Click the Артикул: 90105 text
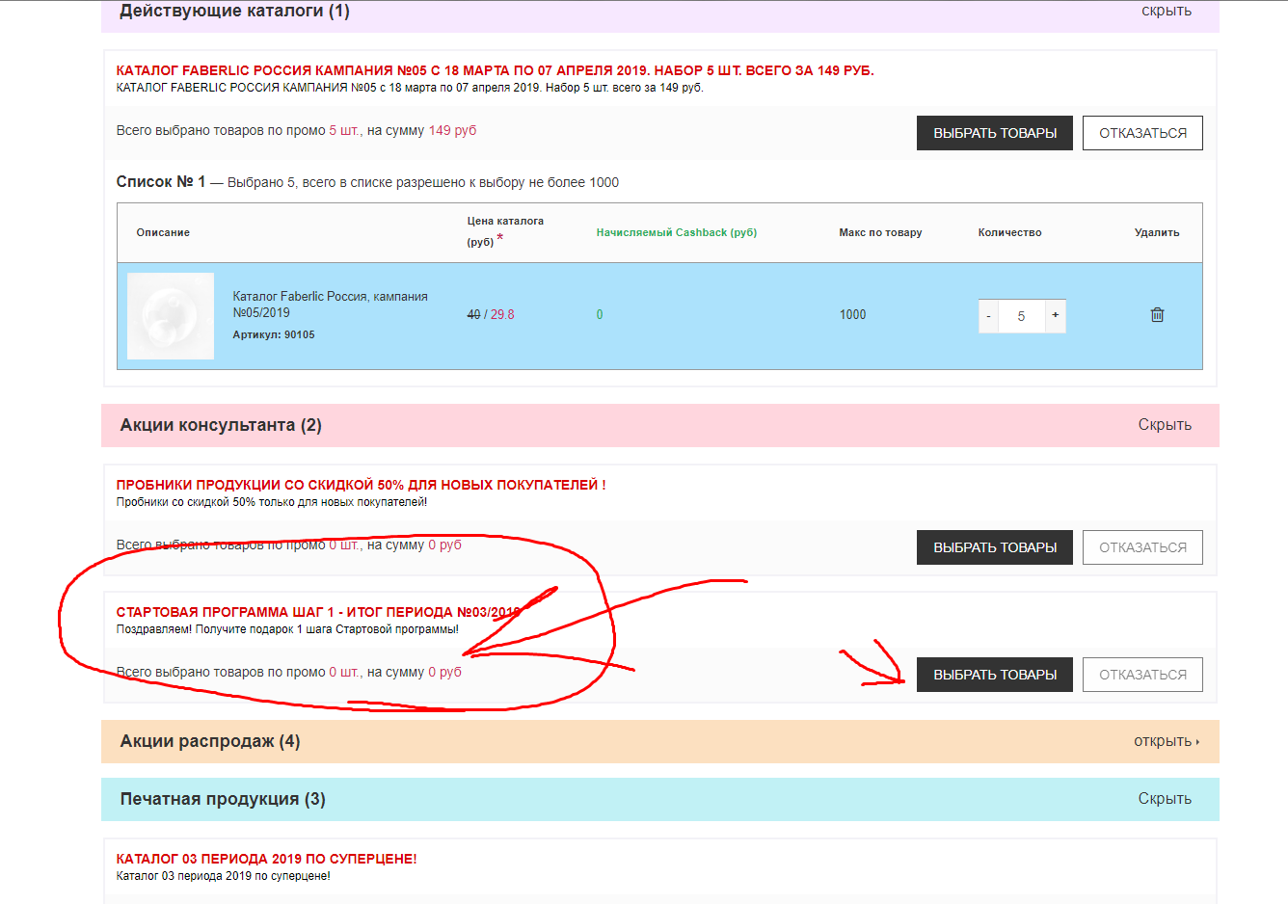 (274, 334)
